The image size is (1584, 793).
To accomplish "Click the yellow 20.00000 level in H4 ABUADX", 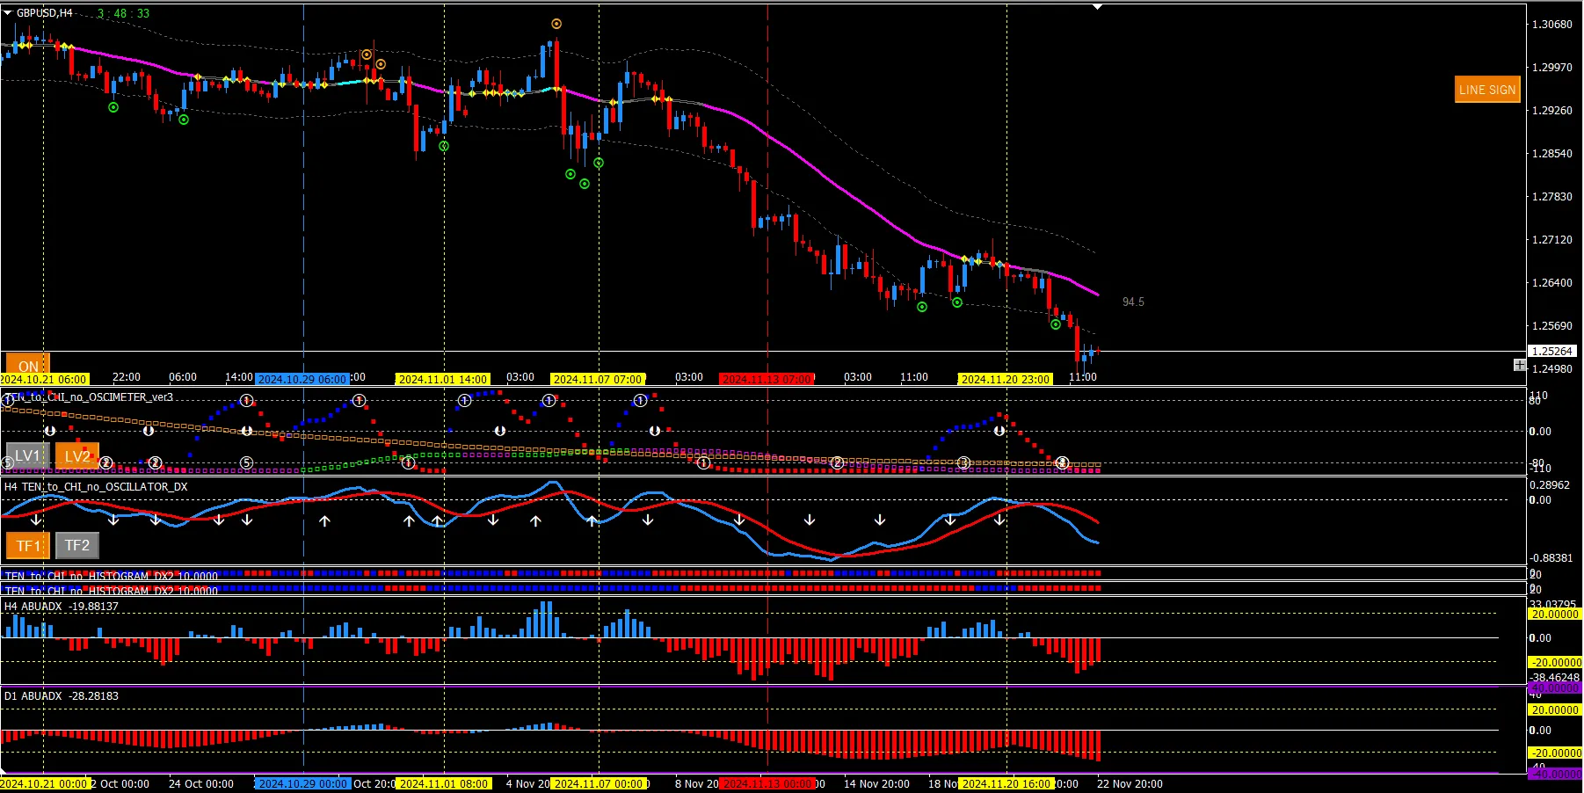I will [x=1555, y=615].
